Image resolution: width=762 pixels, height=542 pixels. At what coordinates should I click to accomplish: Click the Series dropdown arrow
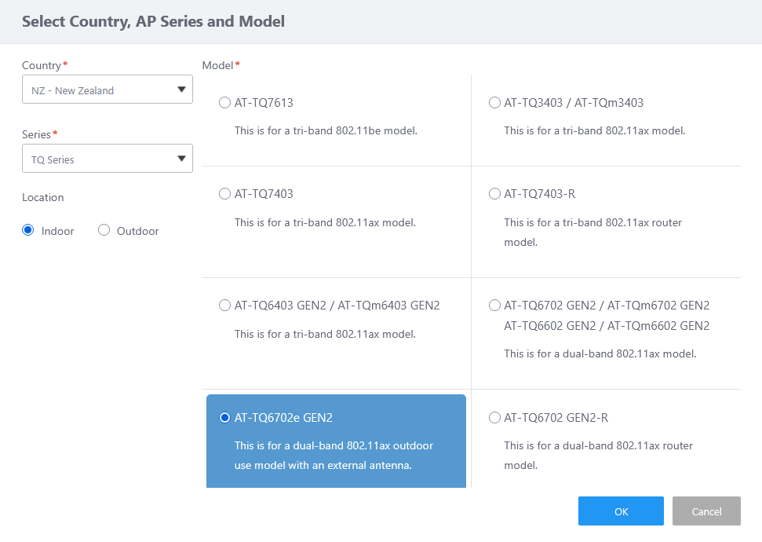tap(182, 159)
